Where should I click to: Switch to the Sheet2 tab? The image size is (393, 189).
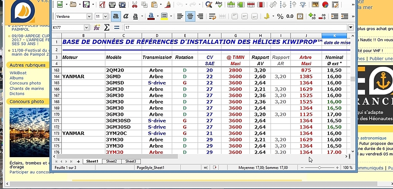click(x=112, y=161)
